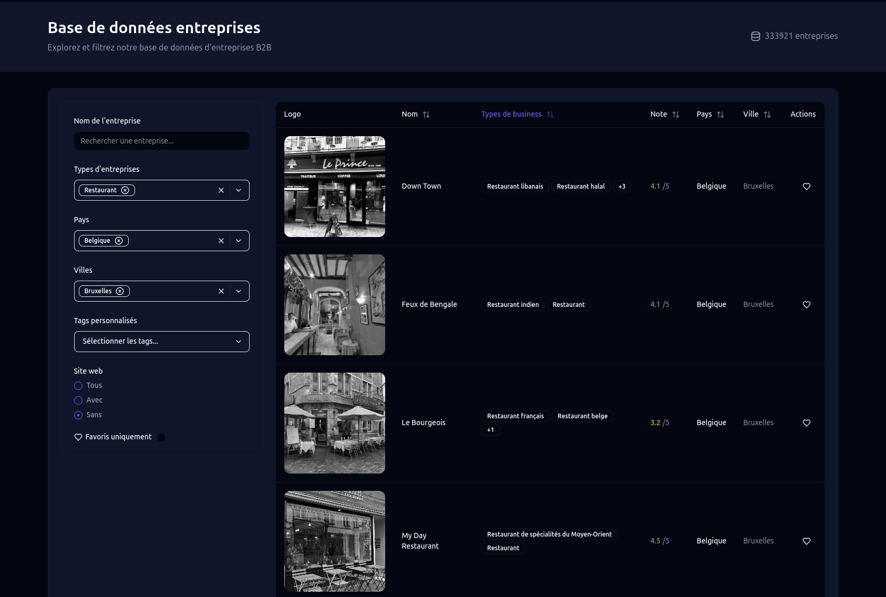Open the Pays dropdown chevron
The image size is (886, 597).
pos(239,241)
